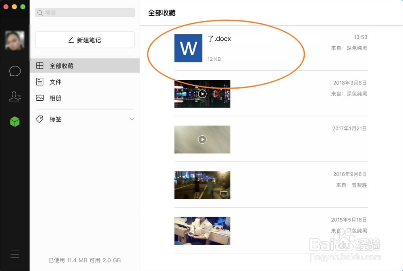
Task: Click the 新建笔记 button
Action: (x=85, y=39)
